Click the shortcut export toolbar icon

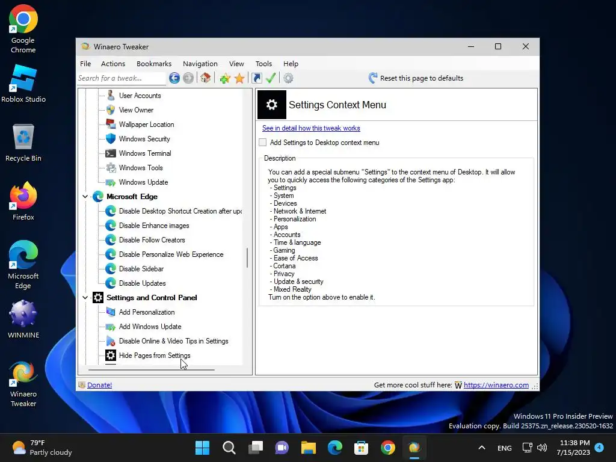pos(256,78)
